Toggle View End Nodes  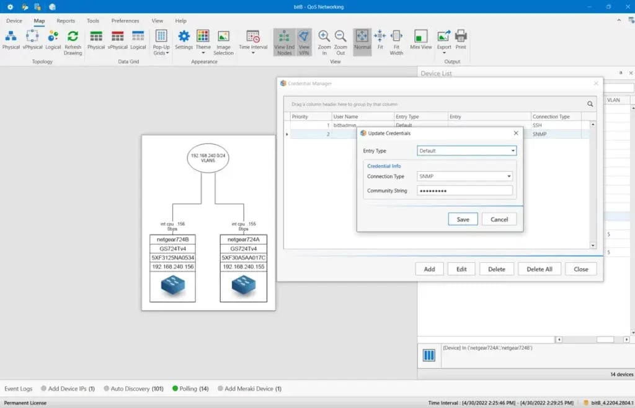click(284, 43)
